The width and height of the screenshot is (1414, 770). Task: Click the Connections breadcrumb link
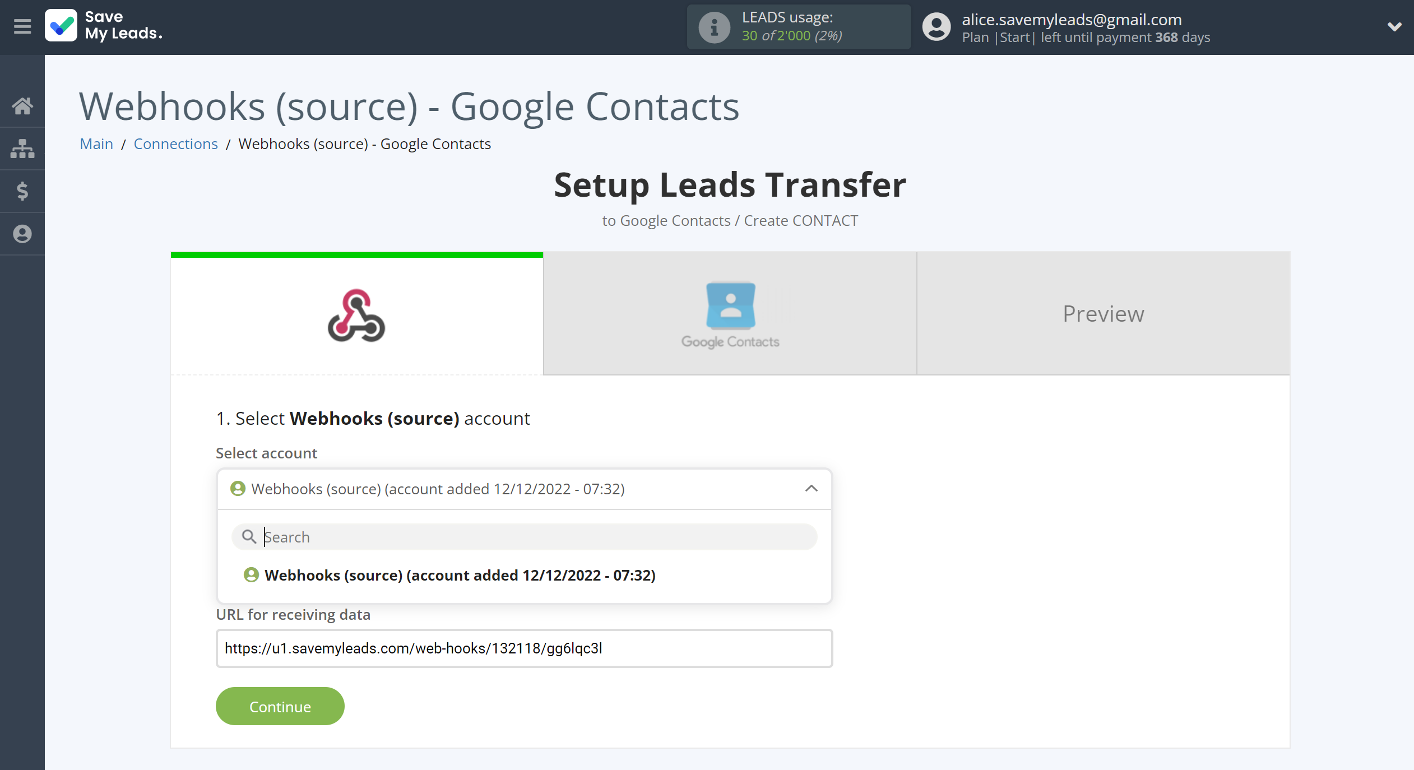pyautogui.click(x=175, y=143)
